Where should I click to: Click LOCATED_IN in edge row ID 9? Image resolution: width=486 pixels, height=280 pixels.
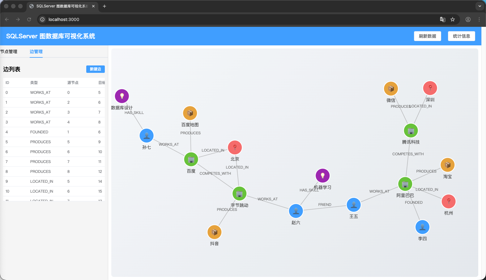42,182
